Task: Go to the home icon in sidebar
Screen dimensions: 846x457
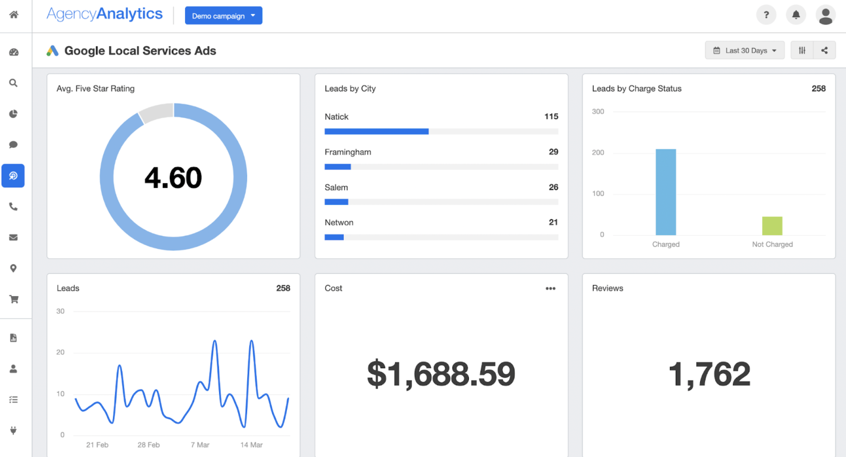Action: [14, 15]
